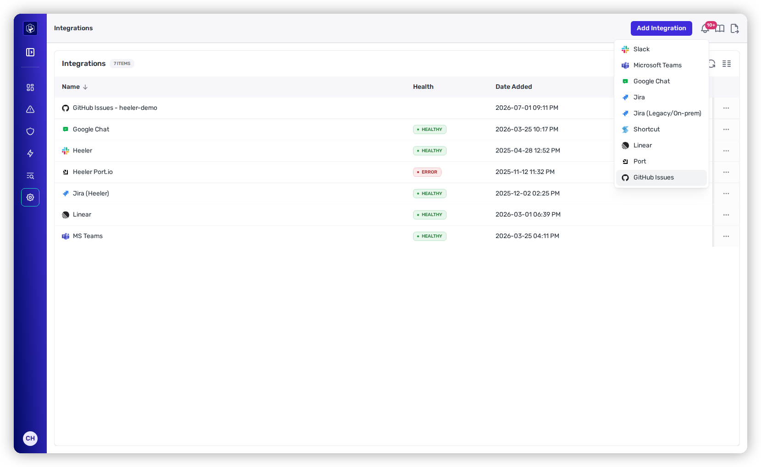
Task: Click the HEALTHY badge for MS Teams
Action: (430, 236)
